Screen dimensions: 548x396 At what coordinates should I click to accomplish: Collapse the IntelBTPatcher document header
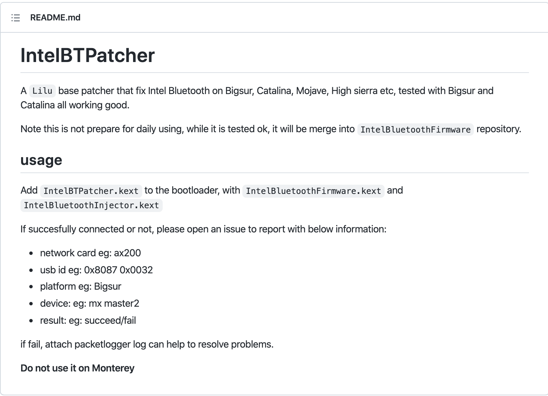coord(88,55)
